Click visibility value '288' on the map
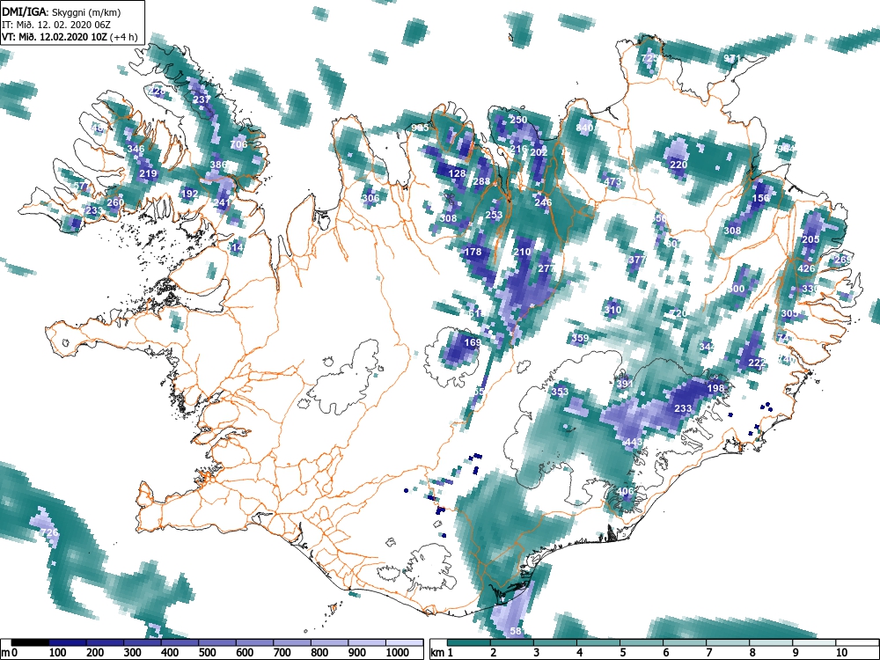The height and width of the screenshot is (660, 880). 481,181
